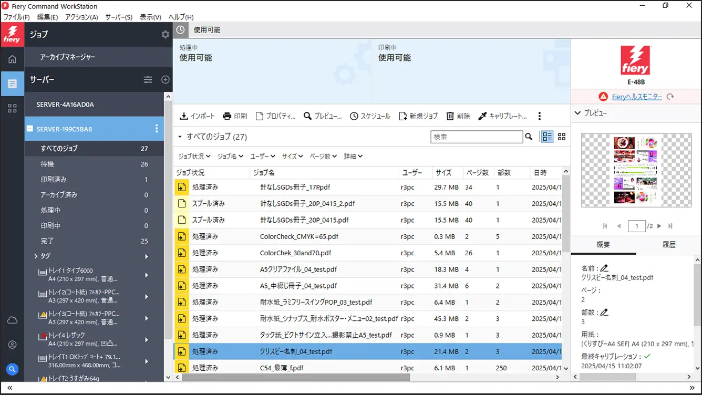Click the add server plus icon
702x395 pixels.
click(x=166, y=80)
